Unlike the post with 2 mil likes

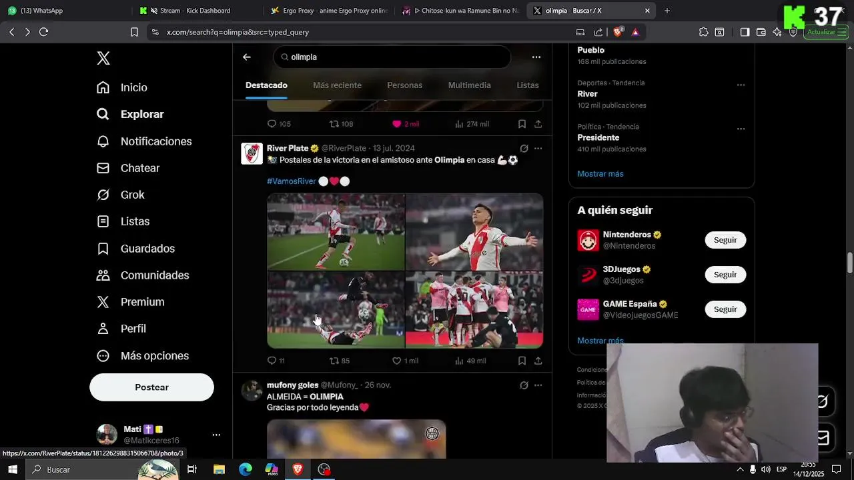pos(406,124)
